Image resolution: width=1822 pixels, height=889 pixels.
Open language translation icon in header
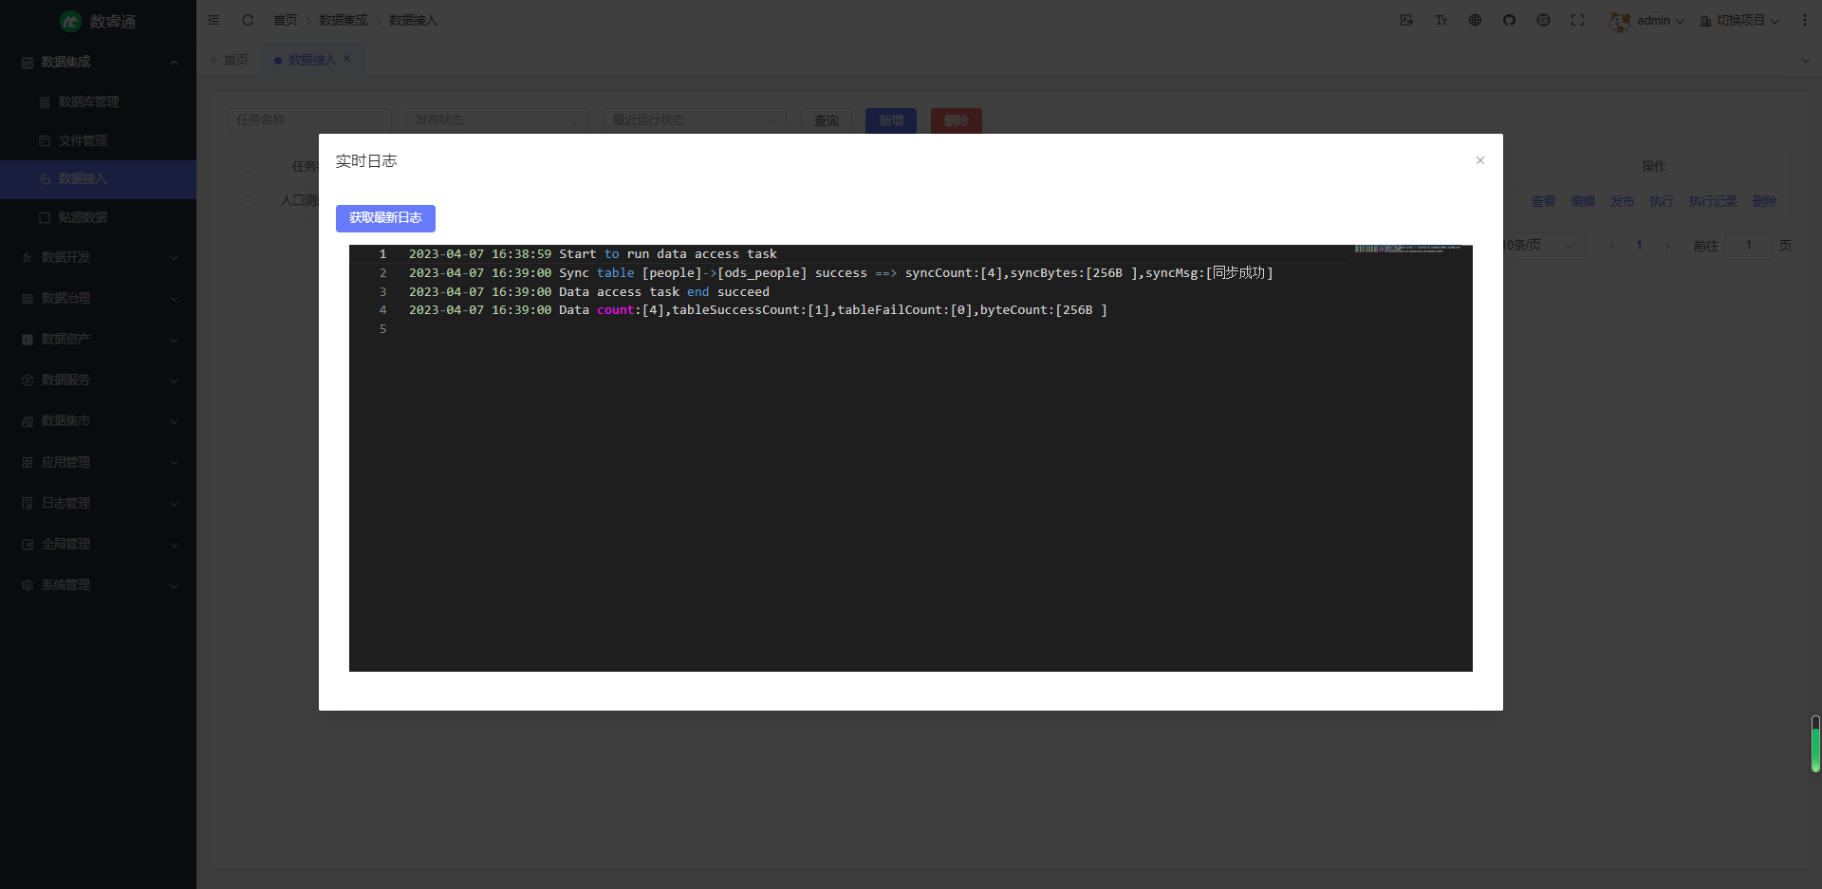pos(1406,20)
